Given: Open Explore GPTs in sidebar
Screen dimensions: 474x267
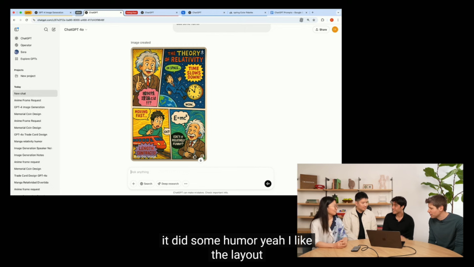Looking at the screenshot, I should coord(29,59).
